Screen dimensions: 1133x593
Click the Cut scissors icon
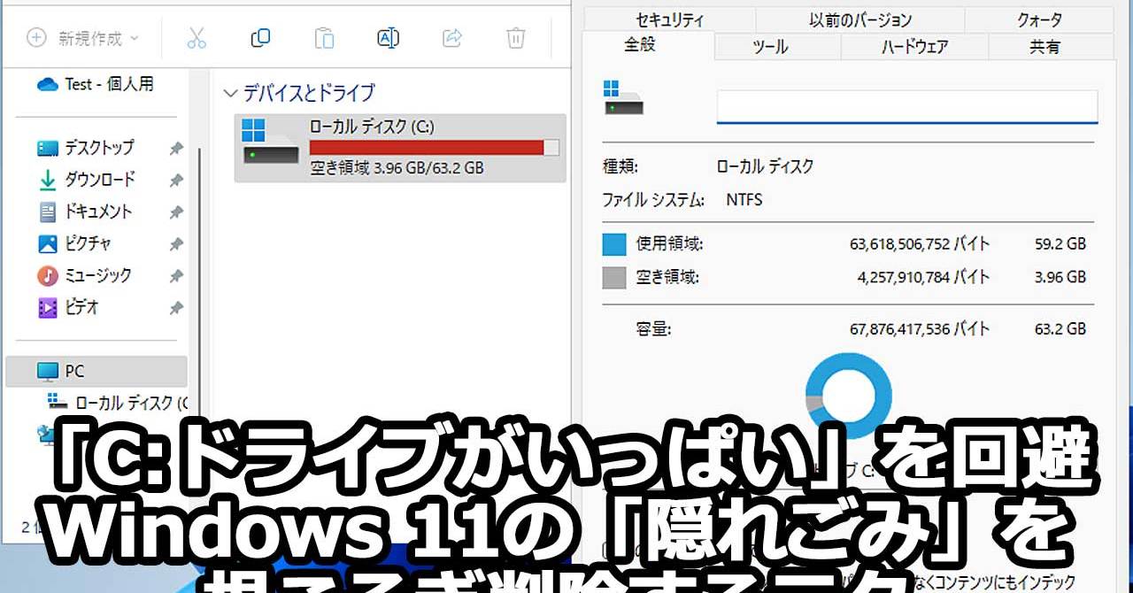pos(197,38)
